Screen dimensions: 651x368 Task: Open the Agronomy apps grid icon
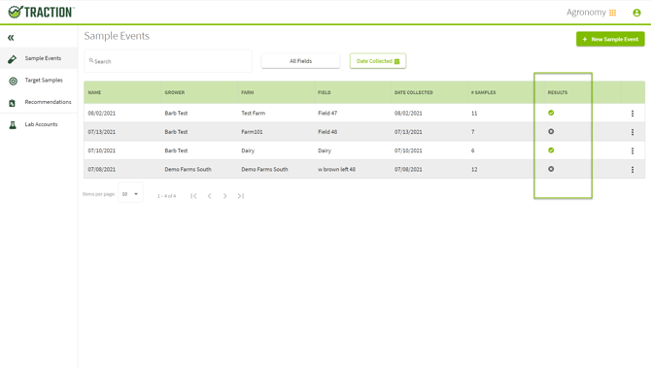pos(612,13)
